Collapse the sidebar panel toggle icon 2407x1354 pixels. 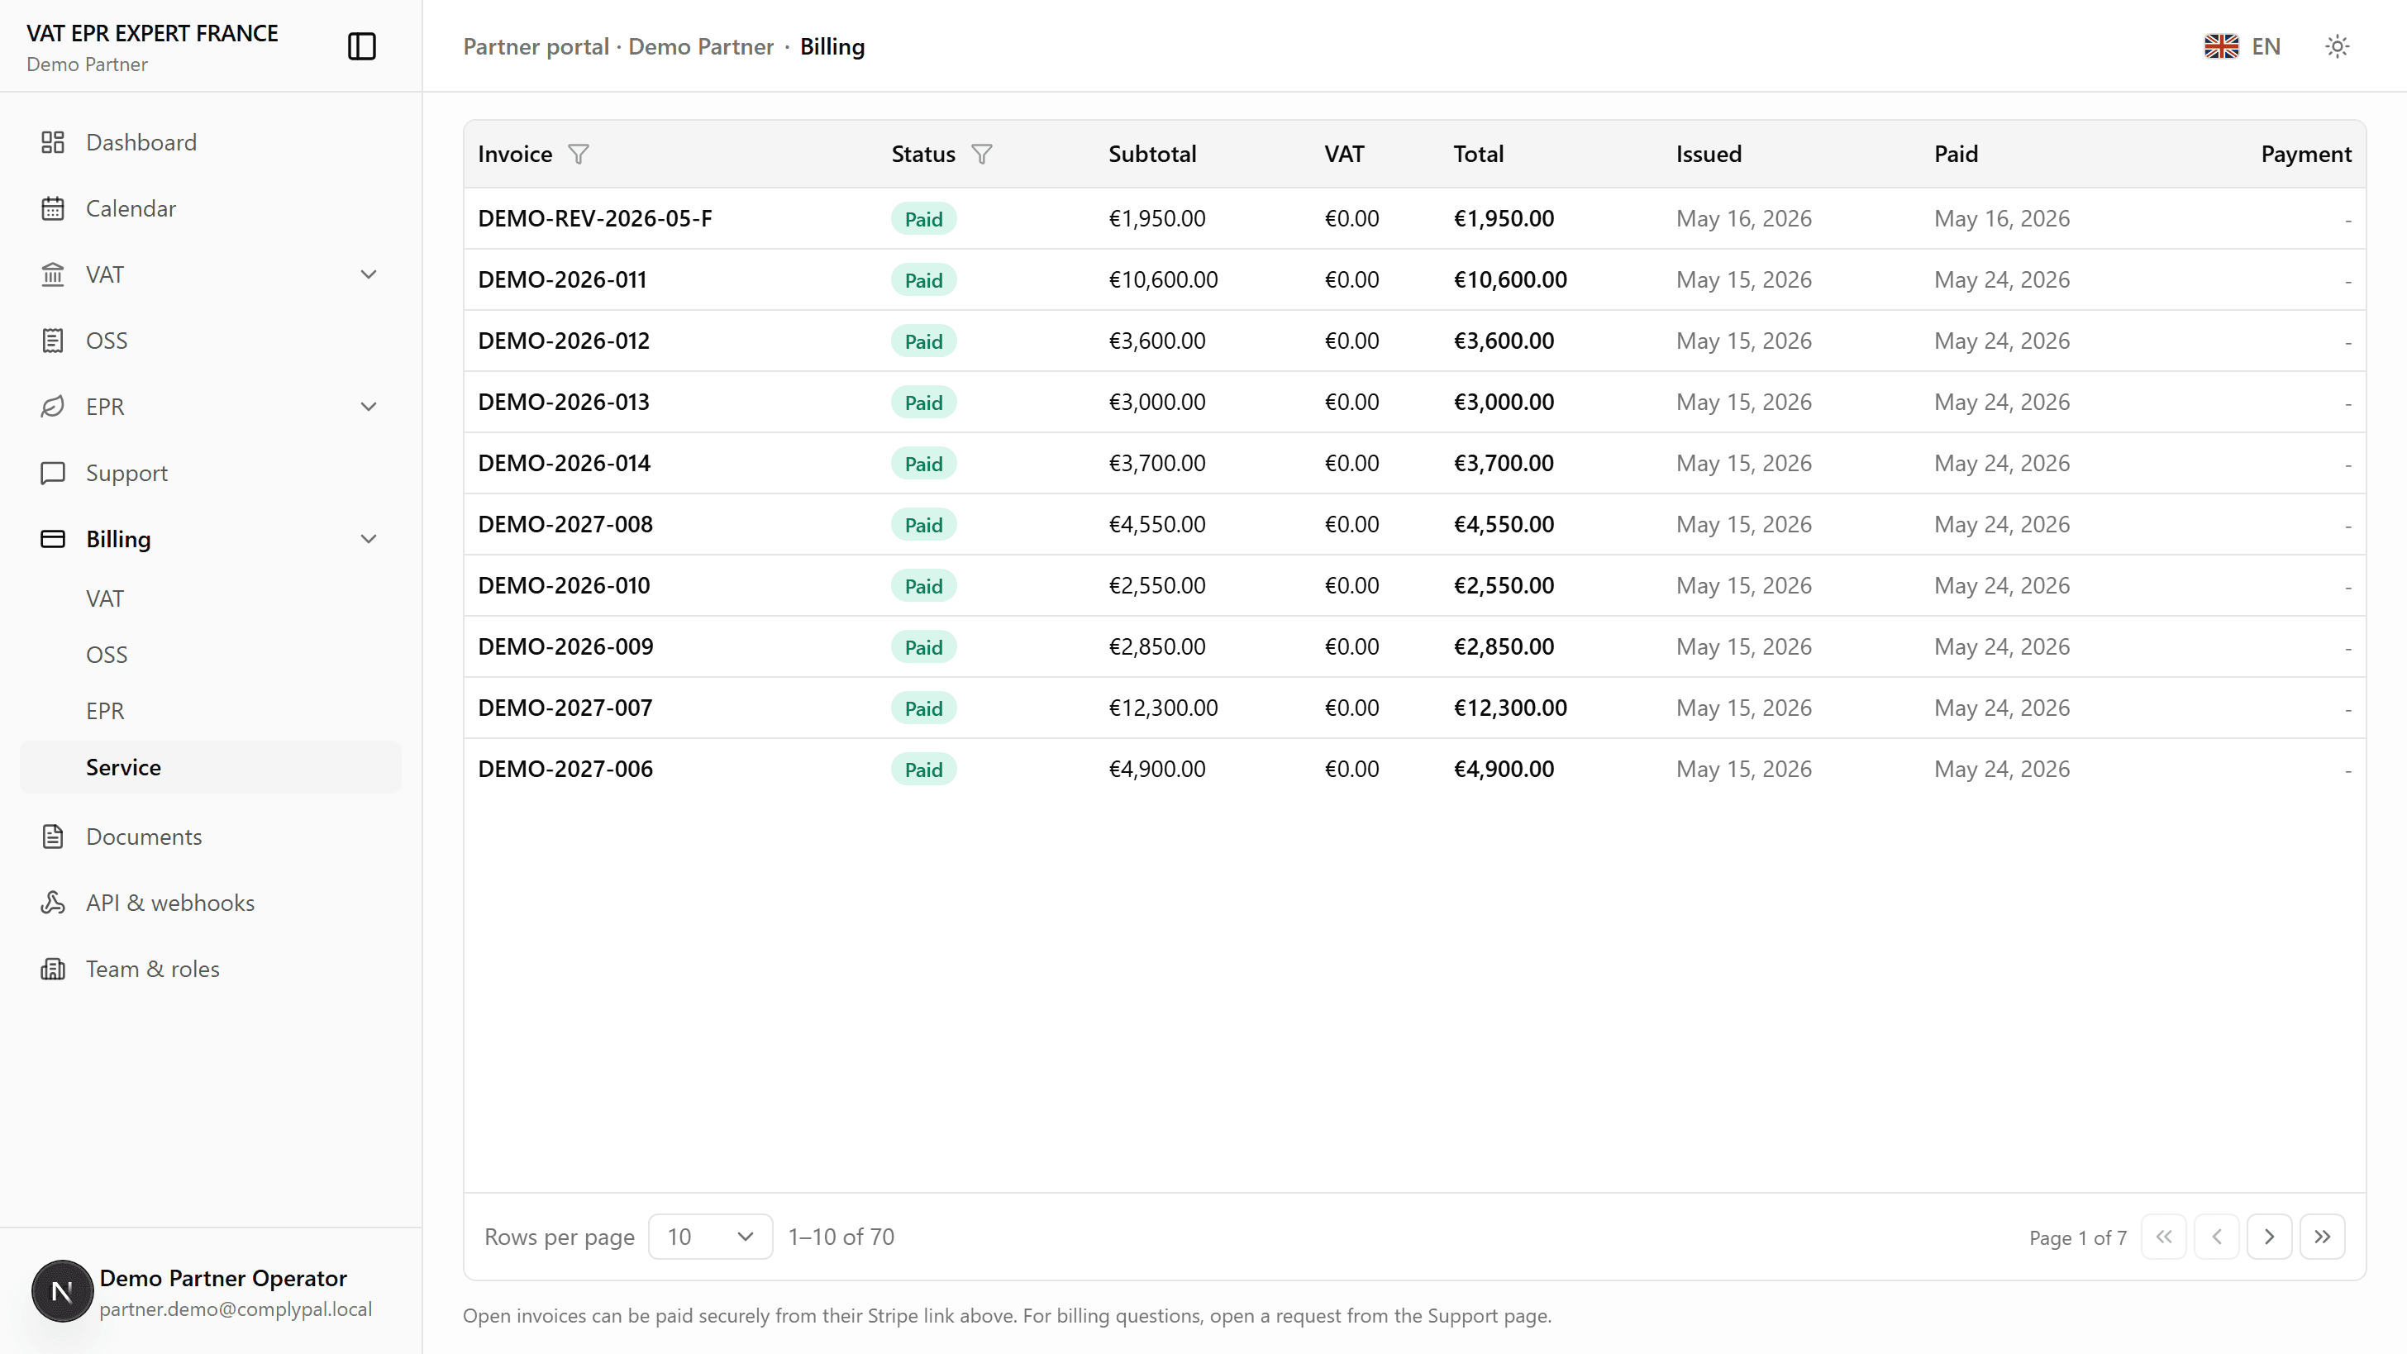pos(361,45)
